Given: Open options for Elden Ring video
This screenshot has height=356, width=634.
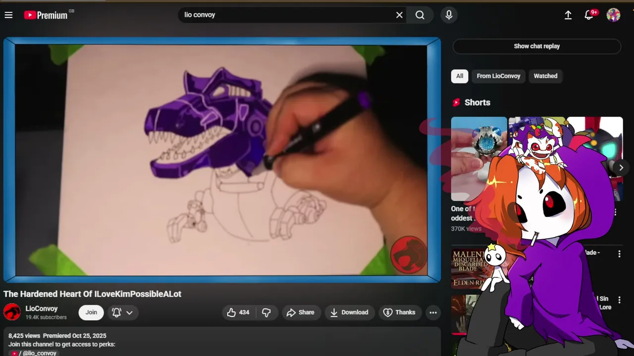Looking at the screenshot, I should [x=619, y=254].
